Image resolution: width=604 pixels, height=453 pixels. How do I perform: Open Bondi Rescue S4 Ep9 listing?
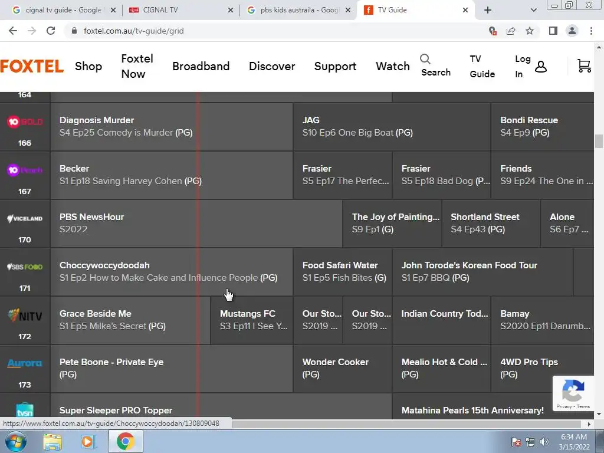click(543, 127)
